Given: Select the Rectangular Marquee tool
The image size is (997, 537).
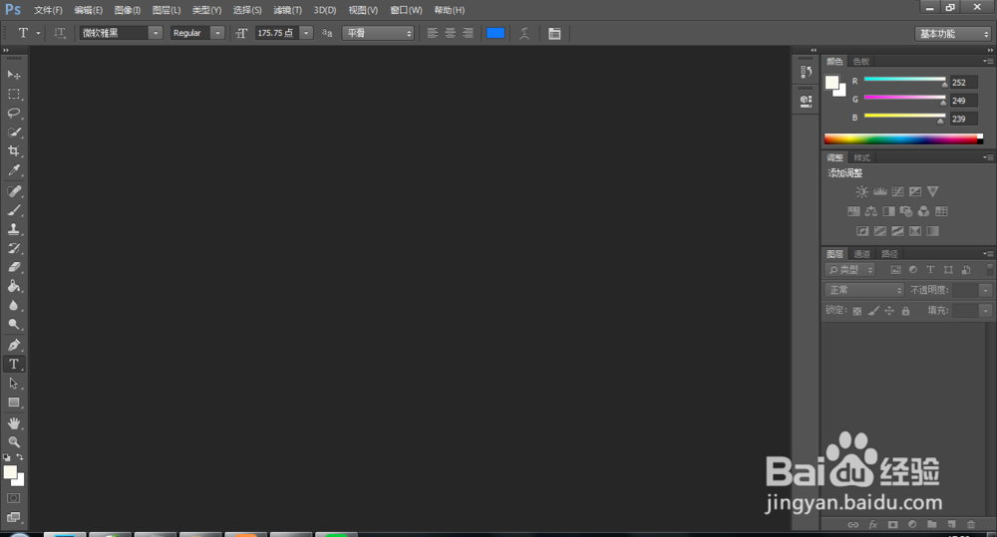Looking at the screenshot, I should (13, 94).
